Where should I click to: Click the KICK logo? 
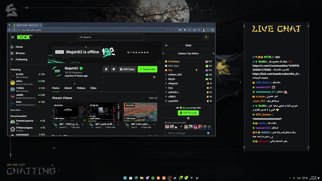(x=25, y=37)
